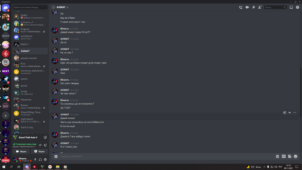Open the GIF picker
Viewport: 302px width, 170px height.
[284, 156]
